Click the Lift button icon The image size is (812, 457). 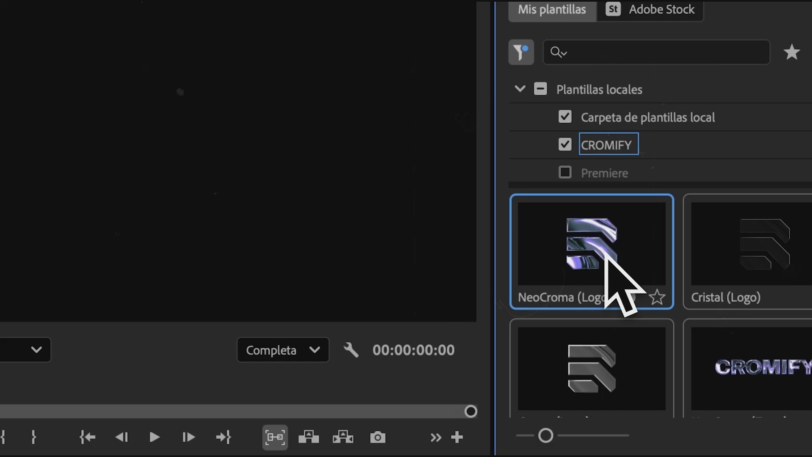(x=309, y=437)
